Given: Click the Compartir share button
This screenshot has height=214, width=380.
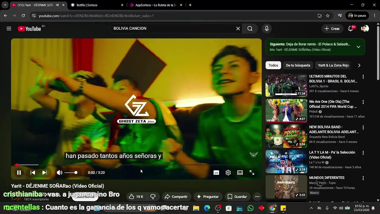Looking at the screenshot, I should click(176, 196).
